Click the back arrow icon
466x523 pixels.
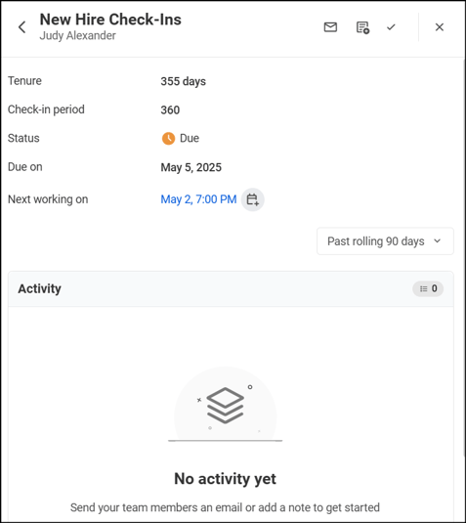(22, 27)
